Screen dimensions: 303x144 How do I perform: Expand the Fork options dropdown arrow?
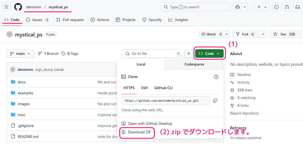tap(263, 34)
